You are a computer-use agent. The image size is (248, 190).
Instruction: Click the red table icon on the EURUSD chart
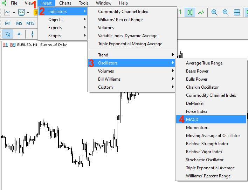point(5,45)
